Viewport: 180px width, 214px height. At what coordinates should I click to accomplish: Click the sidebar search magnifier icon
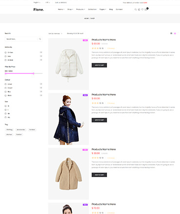click(x=40, y=39)
